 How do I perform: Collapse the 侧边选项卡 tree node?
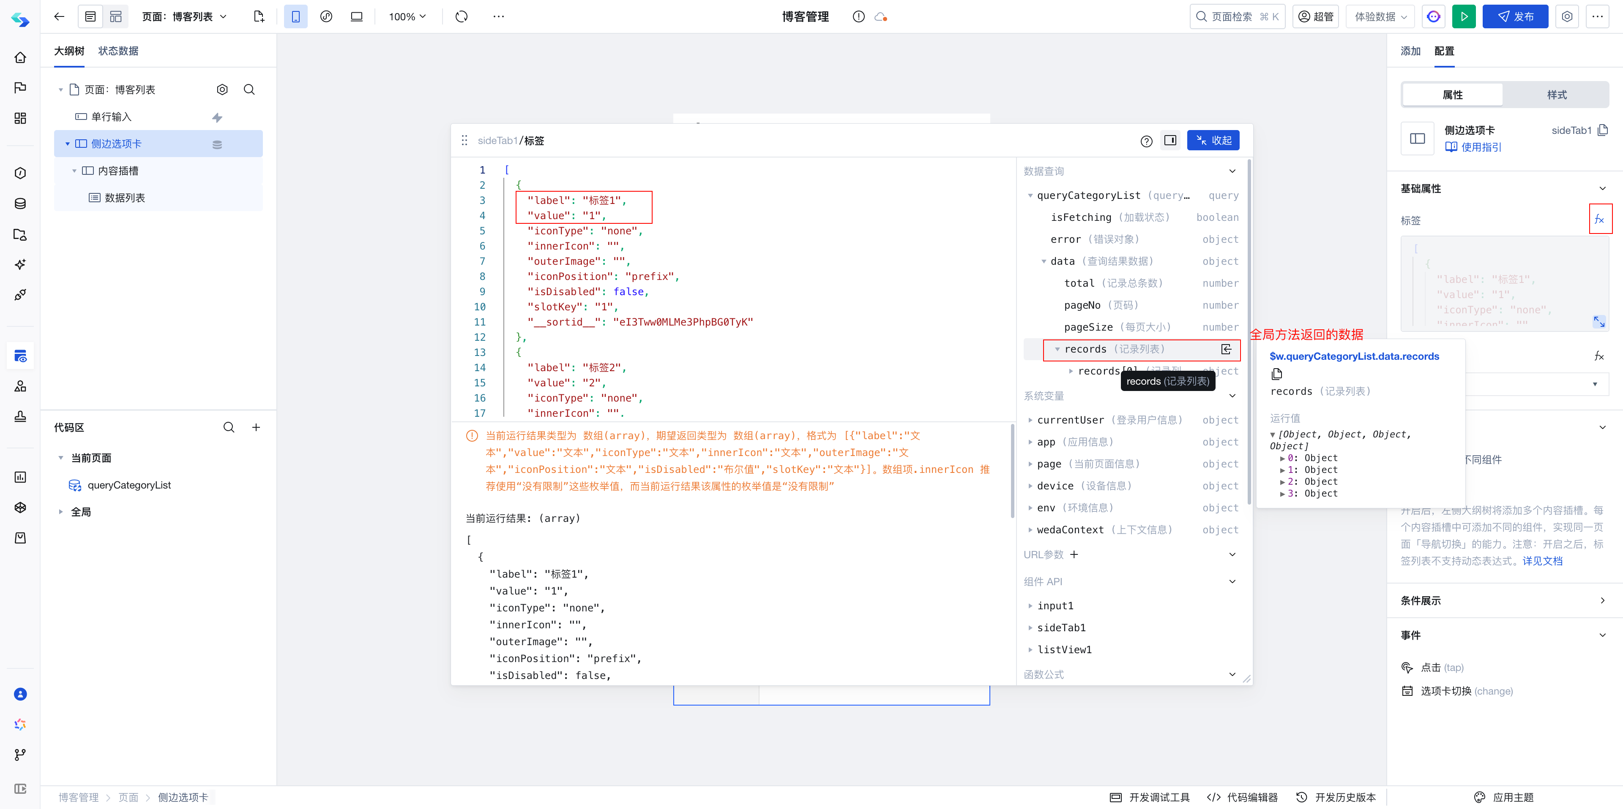pos(68,144)
